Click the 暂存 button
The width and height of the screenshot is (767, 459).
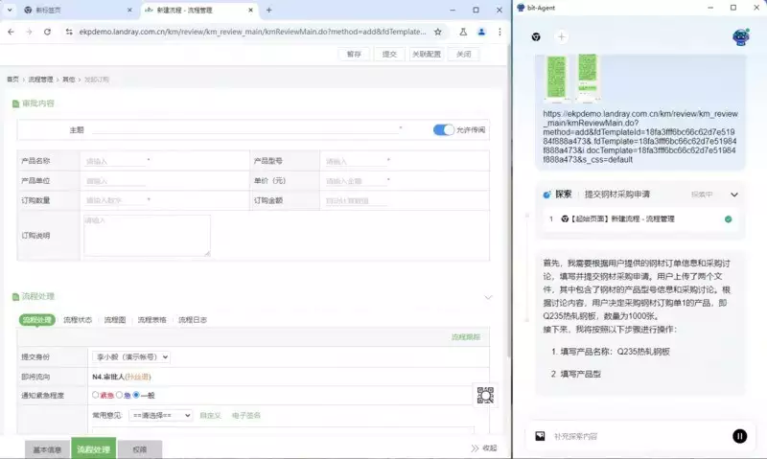tap(354, 55)
